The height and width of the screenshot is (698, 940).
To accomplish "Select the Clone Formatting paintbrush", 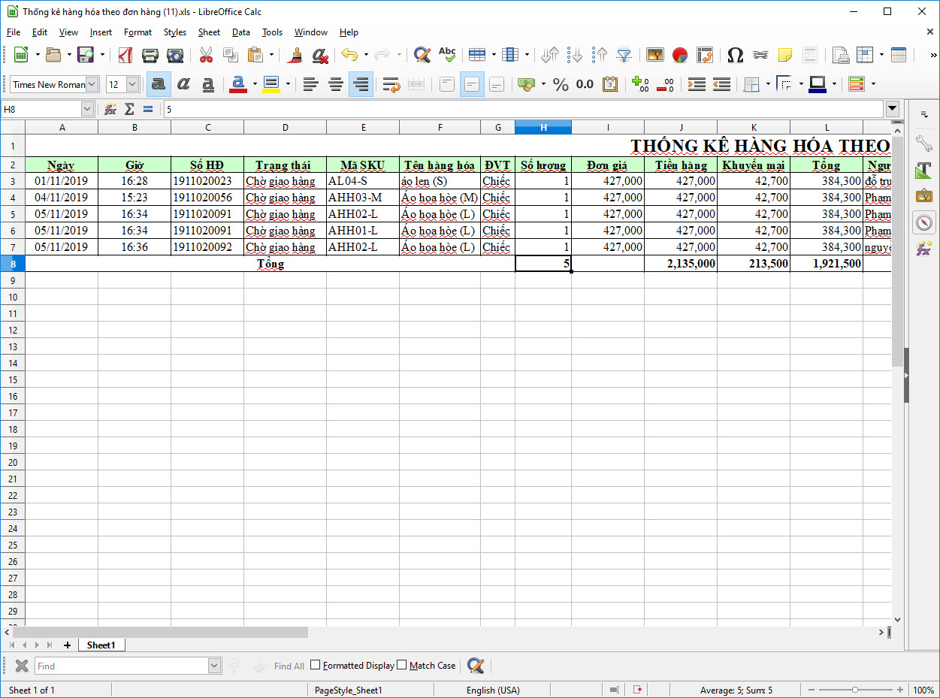I will tap(296, 55).
